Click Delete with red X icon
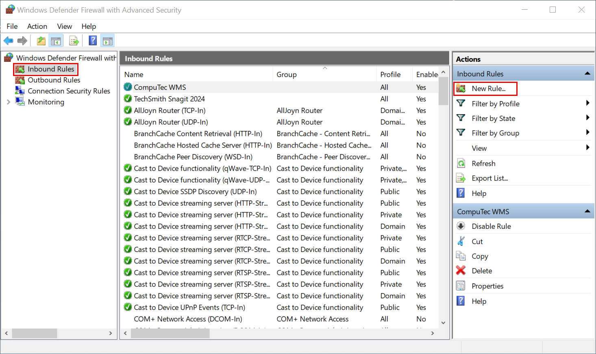The height and width of the screenshot is (354, 596). [x=482, y=271]
